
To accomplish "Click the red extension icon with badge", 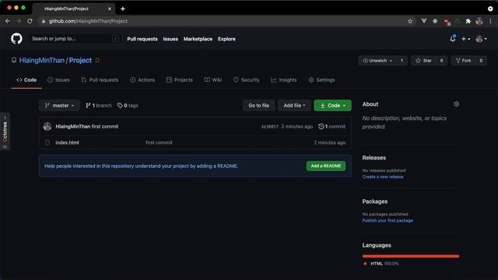I will pos(447,22).
